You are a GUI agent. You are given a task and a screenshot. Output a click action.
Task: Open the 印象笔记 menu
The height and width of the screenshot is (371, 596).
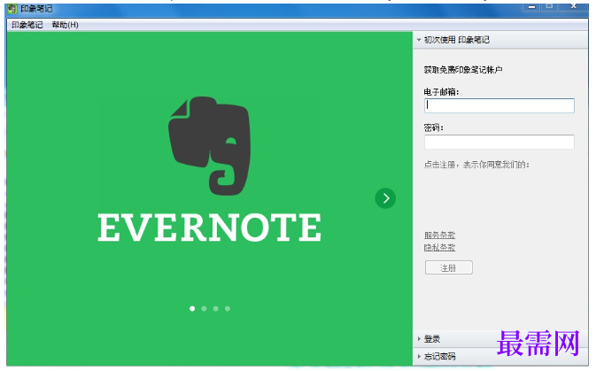tap(27, 25)
